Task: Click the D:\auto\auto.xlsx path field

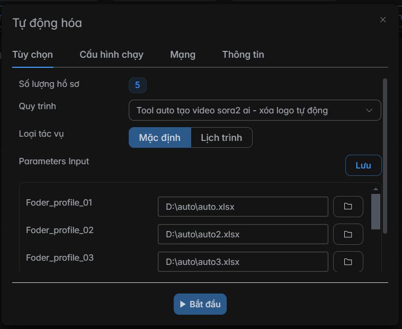Action: tap(243, 207)
